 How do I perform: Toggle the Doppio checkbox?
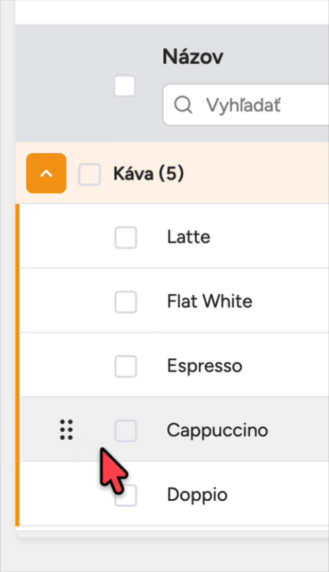(126, 495)
